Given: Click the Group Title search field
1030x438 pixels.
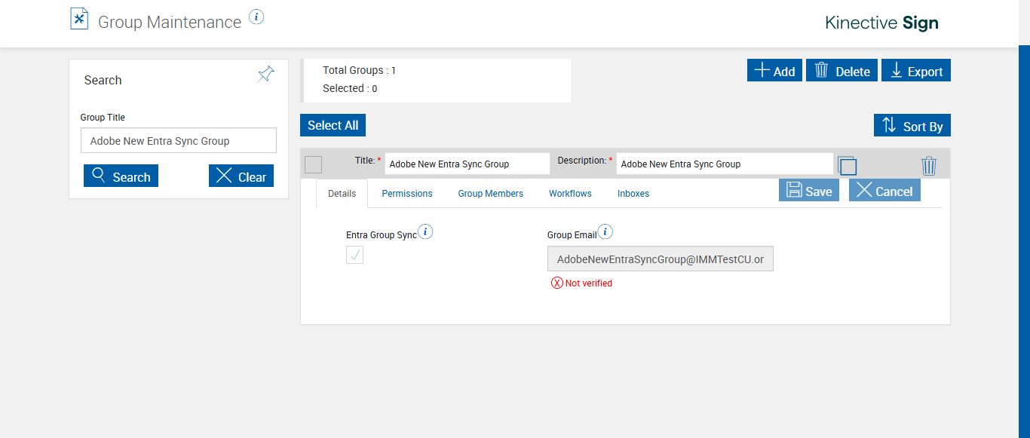Looking at the screenshot, I should click(x=179, y=141).
